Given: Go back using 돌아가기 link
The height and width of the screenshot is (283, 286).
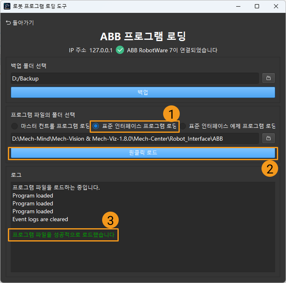Looking at the screenshot, I should tap(20, 22).
